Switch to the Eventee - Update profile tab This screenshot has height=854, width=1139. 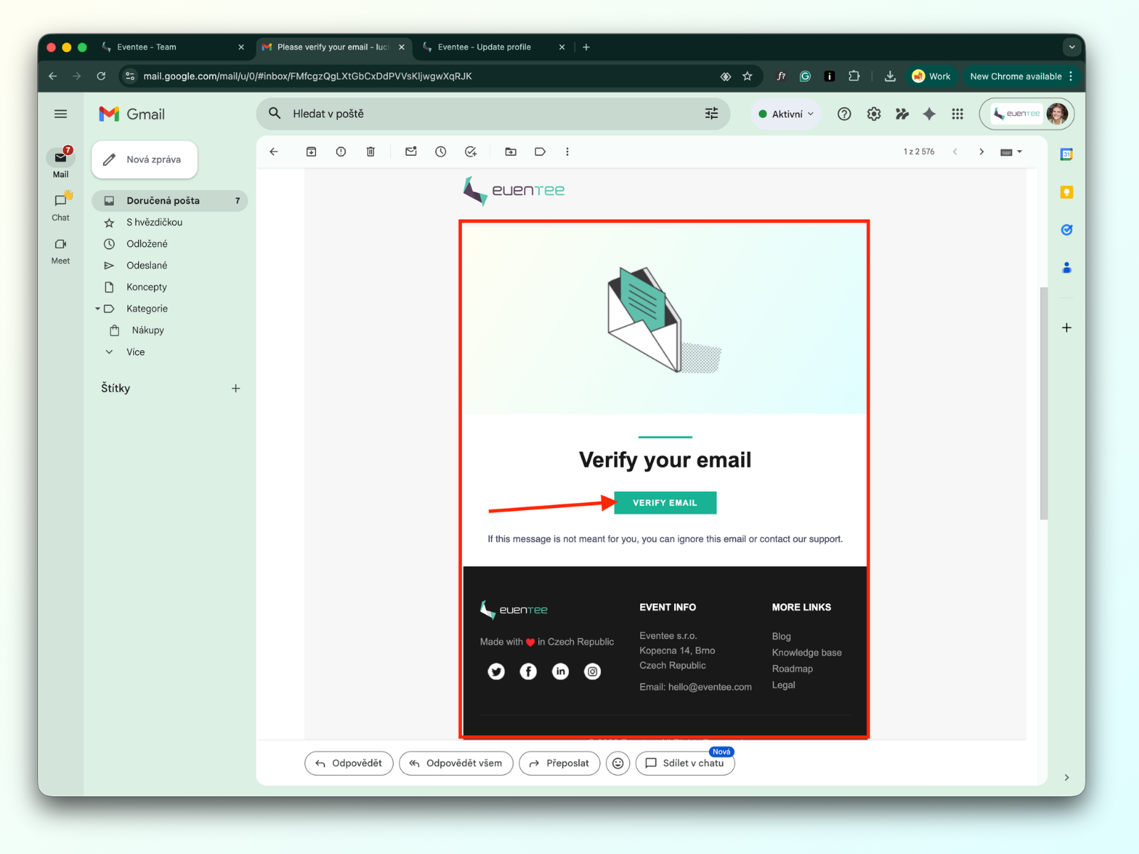coord(494,47)
